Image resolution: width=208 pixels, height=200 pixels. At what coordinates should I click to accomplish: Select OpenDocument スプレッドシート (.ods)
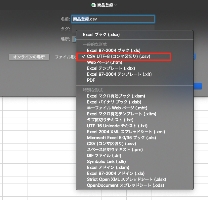point(125,185)
